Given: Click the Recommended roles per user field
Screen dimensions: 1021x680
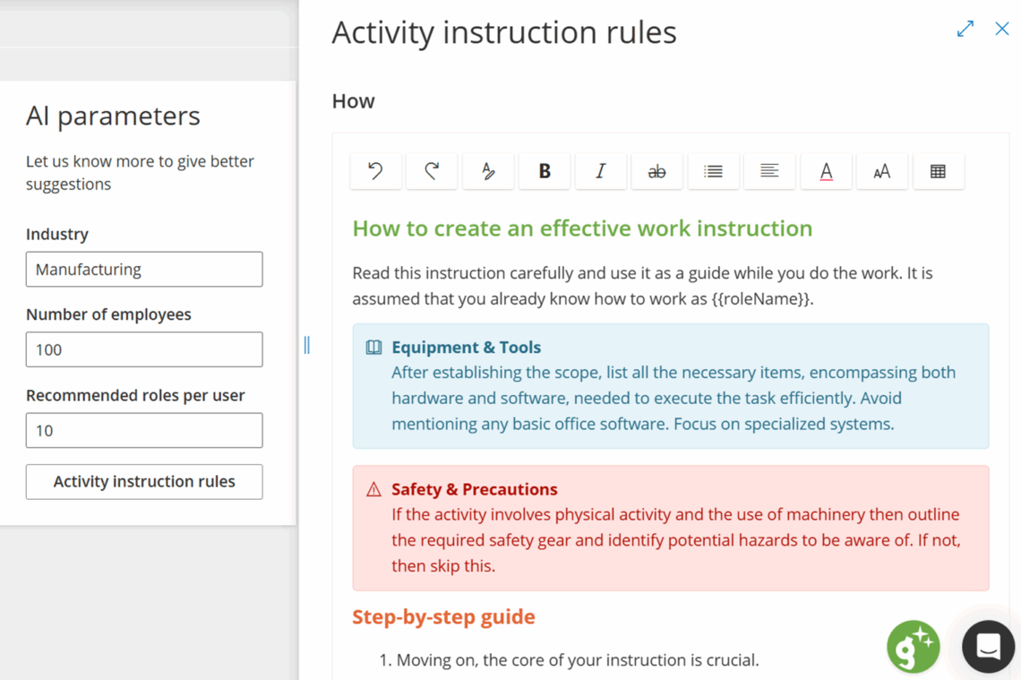Looking at the screenshot, I should point(144,430).
